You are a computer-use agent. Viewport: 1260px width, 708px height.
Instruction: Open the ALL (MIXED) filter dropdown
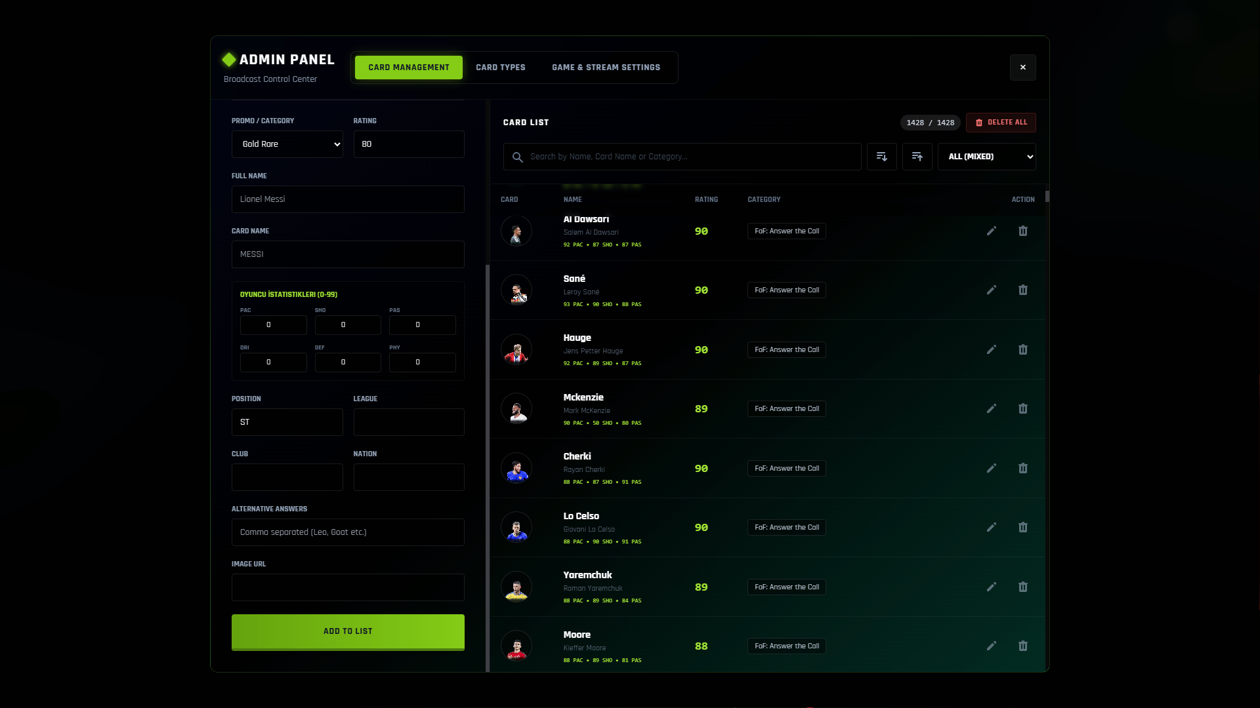986,157
